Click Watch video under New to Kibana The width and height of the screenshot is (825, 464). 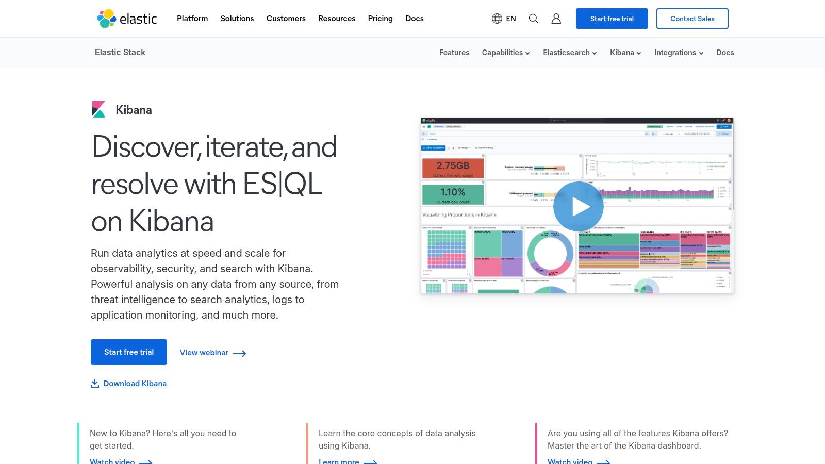point(121,461)
